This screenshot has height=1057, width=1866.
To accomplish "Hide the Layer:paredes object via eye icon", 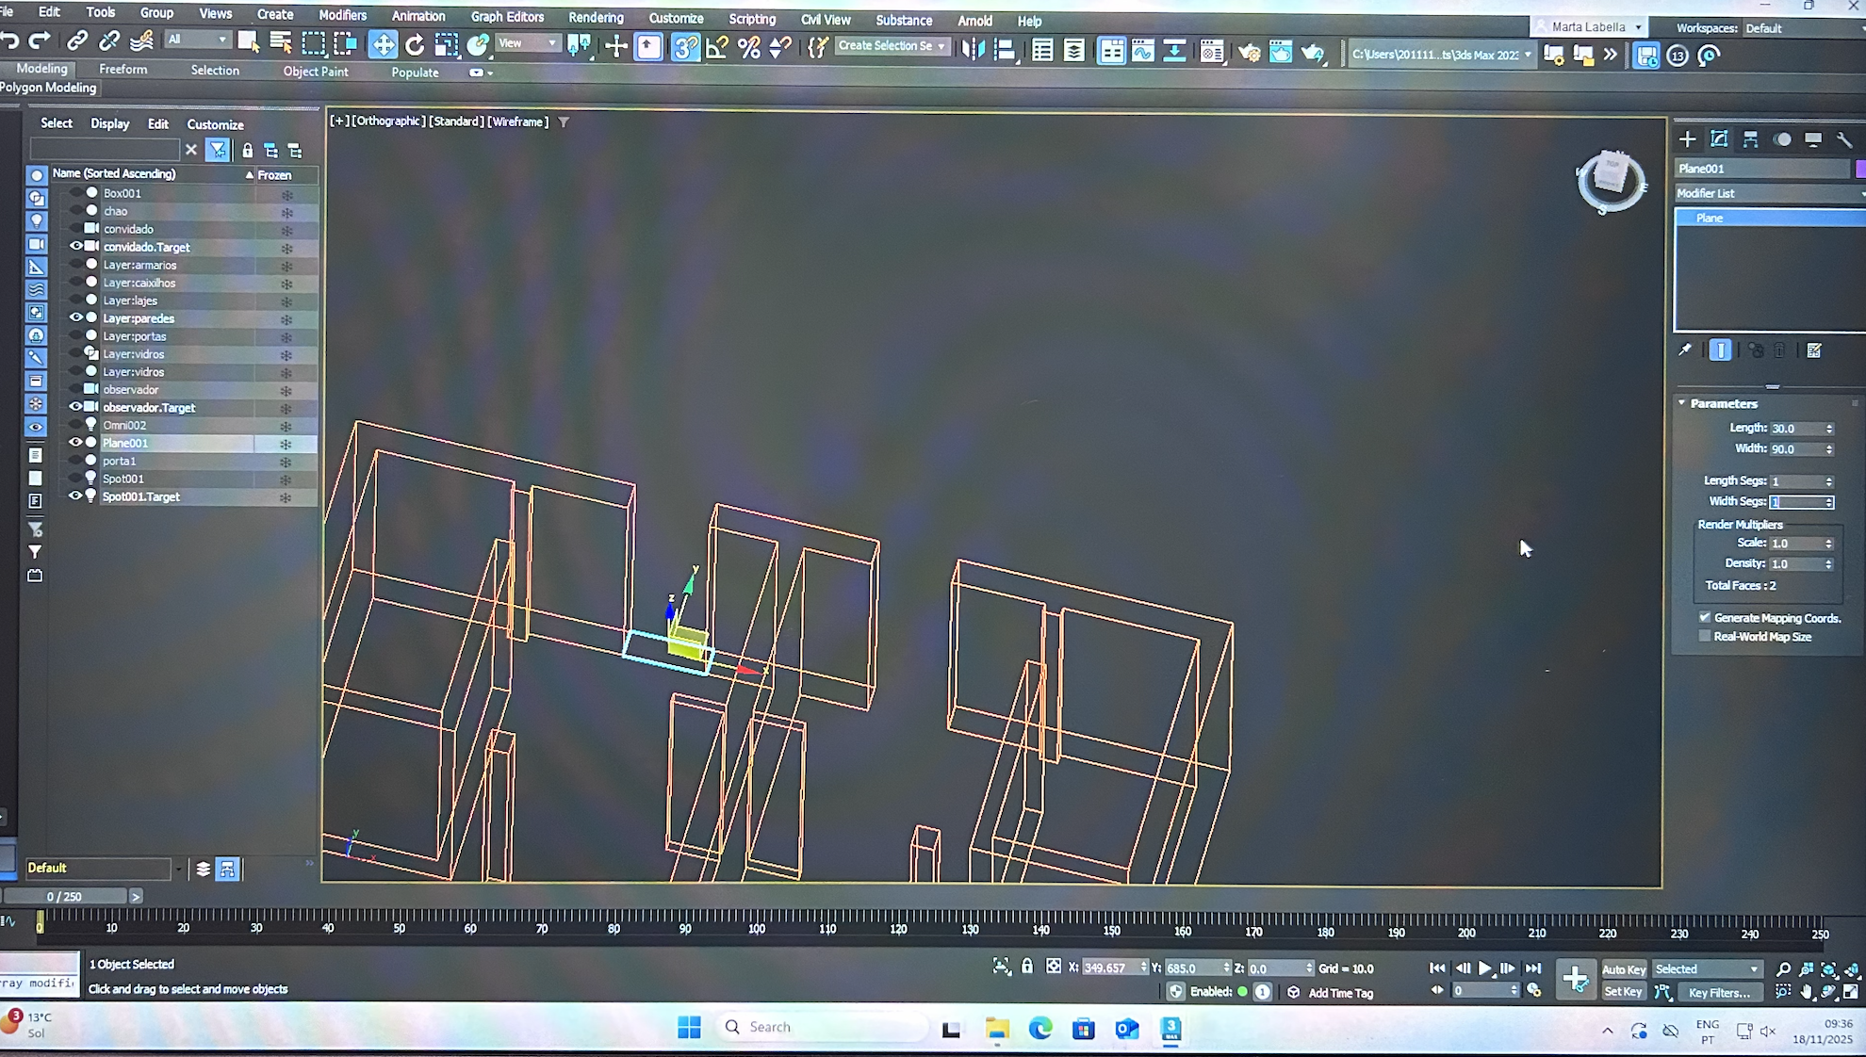I will [x=76, y=318].
